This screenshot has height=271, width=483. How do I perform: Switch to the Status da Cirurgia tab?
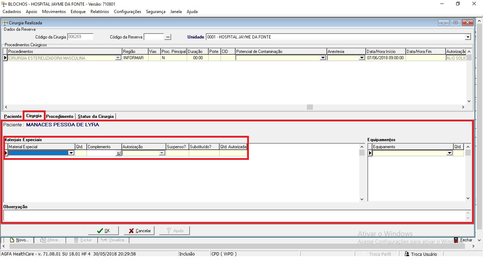(x=96, y=116)
